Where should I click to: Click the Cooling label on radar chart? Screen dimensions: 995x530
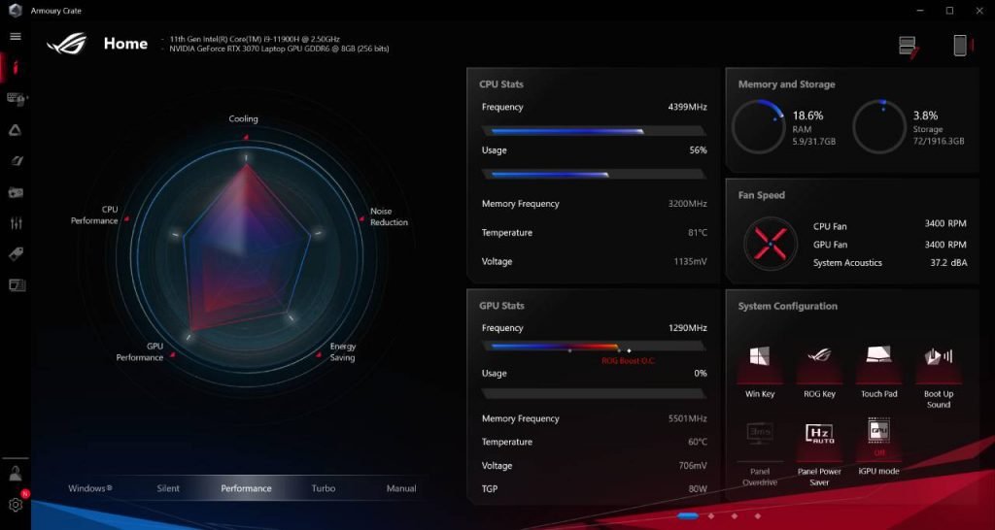click(x=244, y=118)
